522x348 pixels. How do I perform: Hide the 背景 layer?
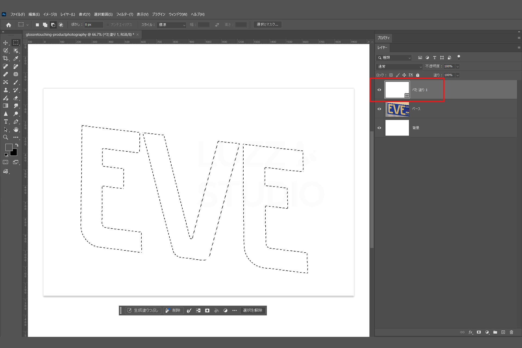(379, 128)
